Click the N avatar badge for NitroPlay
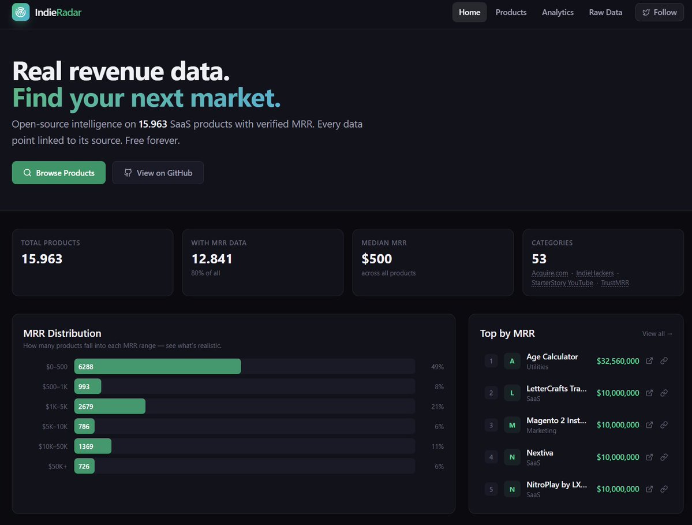692x525 pixels. click(x=512, y=489)
